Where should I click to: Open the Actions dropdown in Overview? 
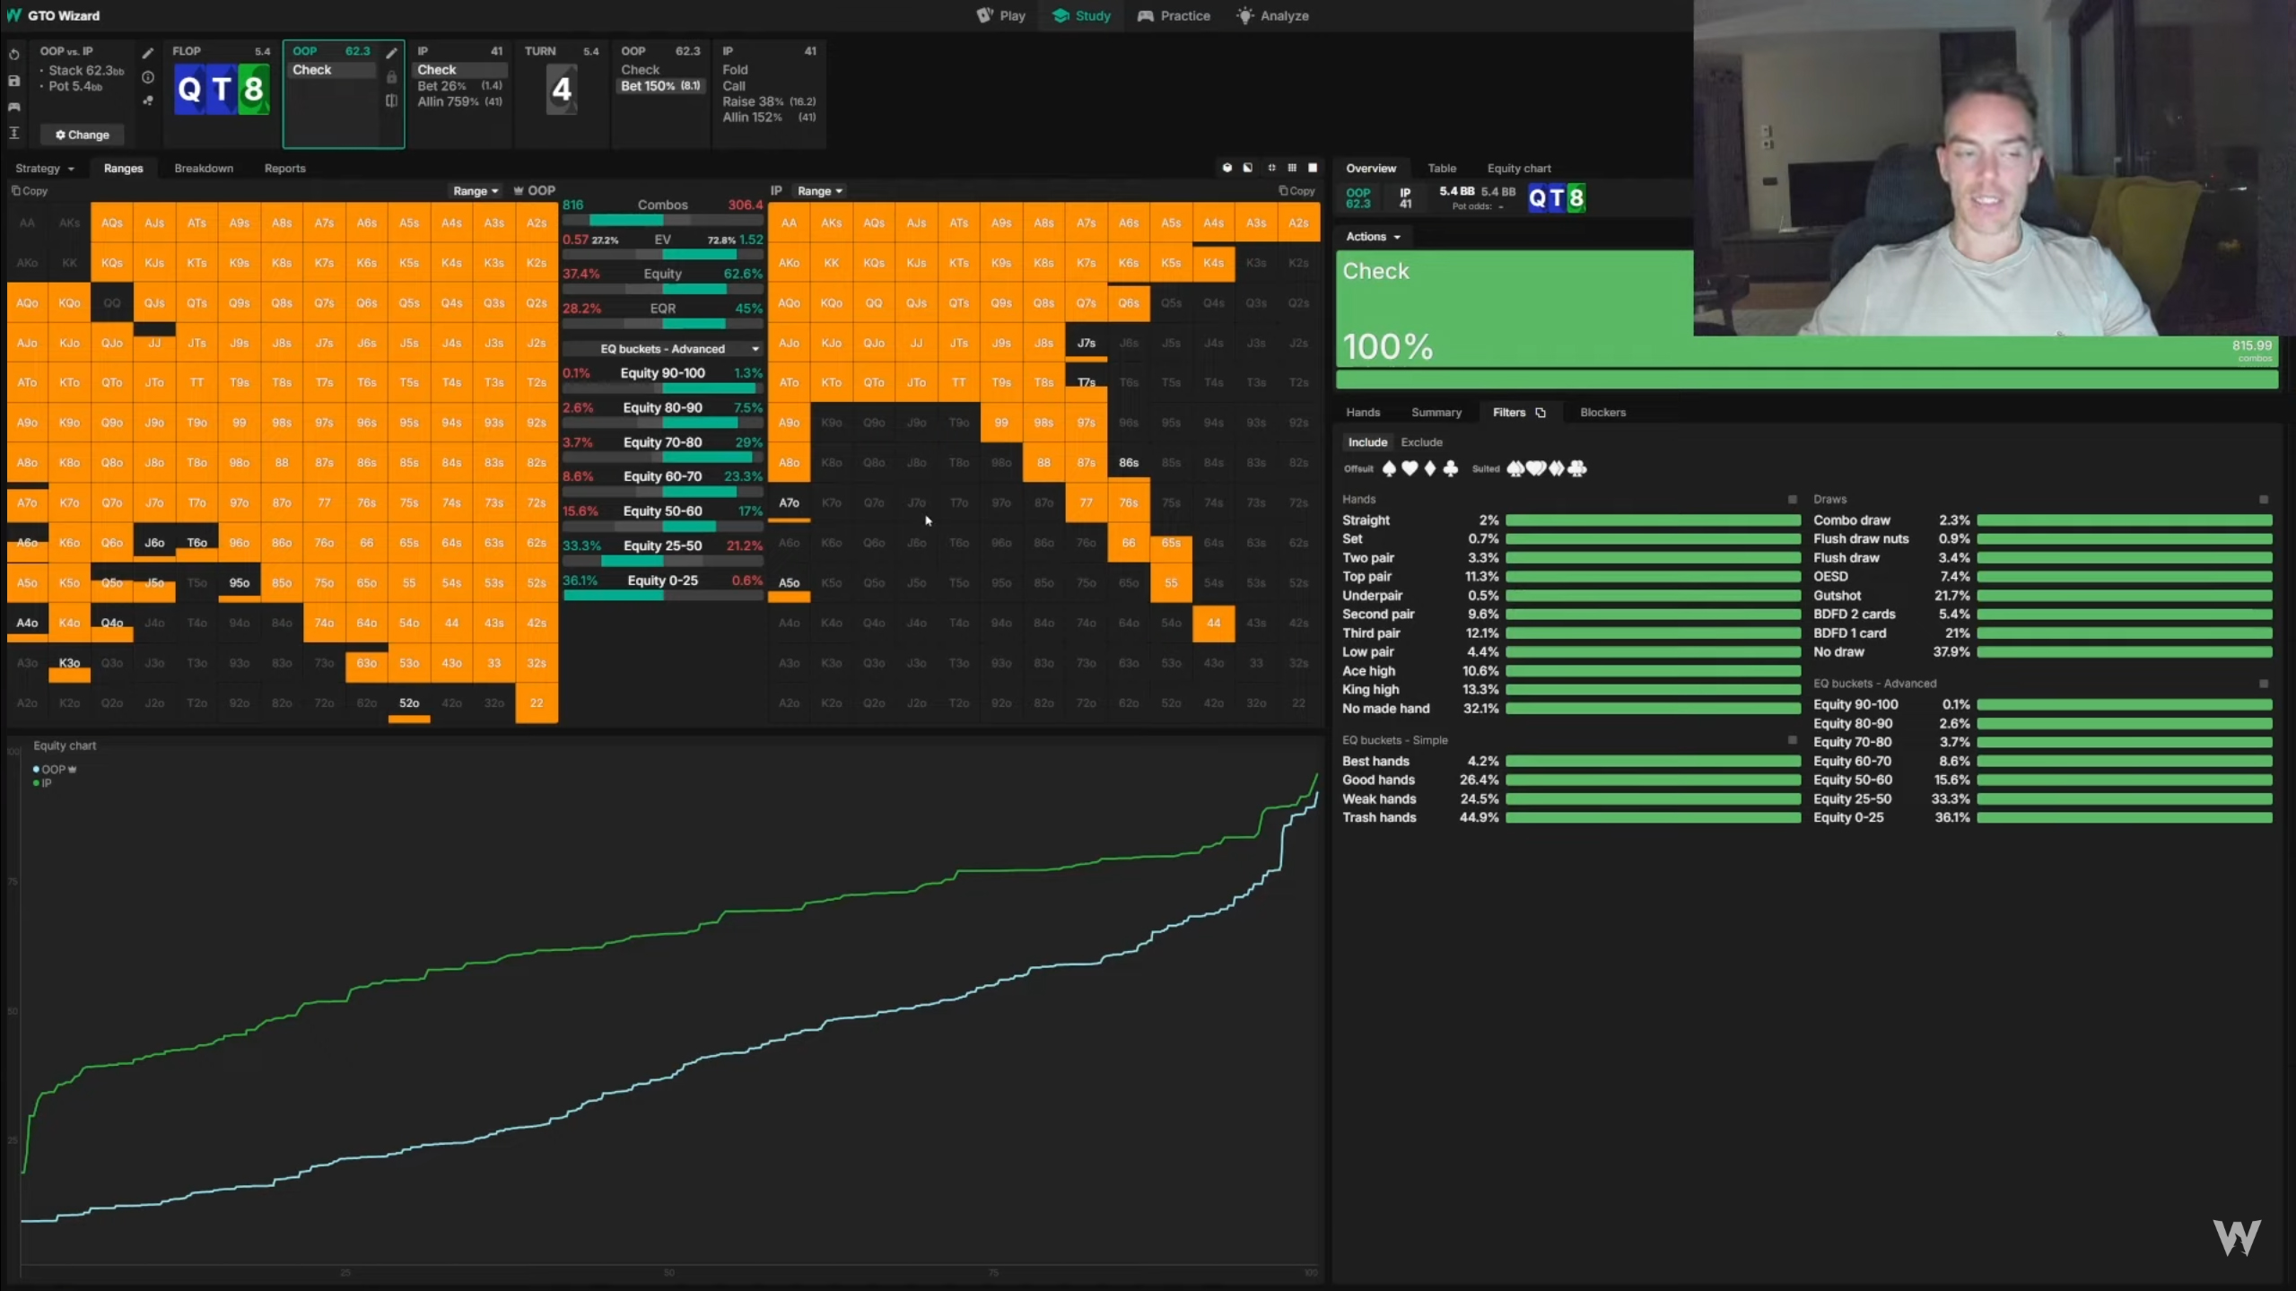pos(1373,237)
